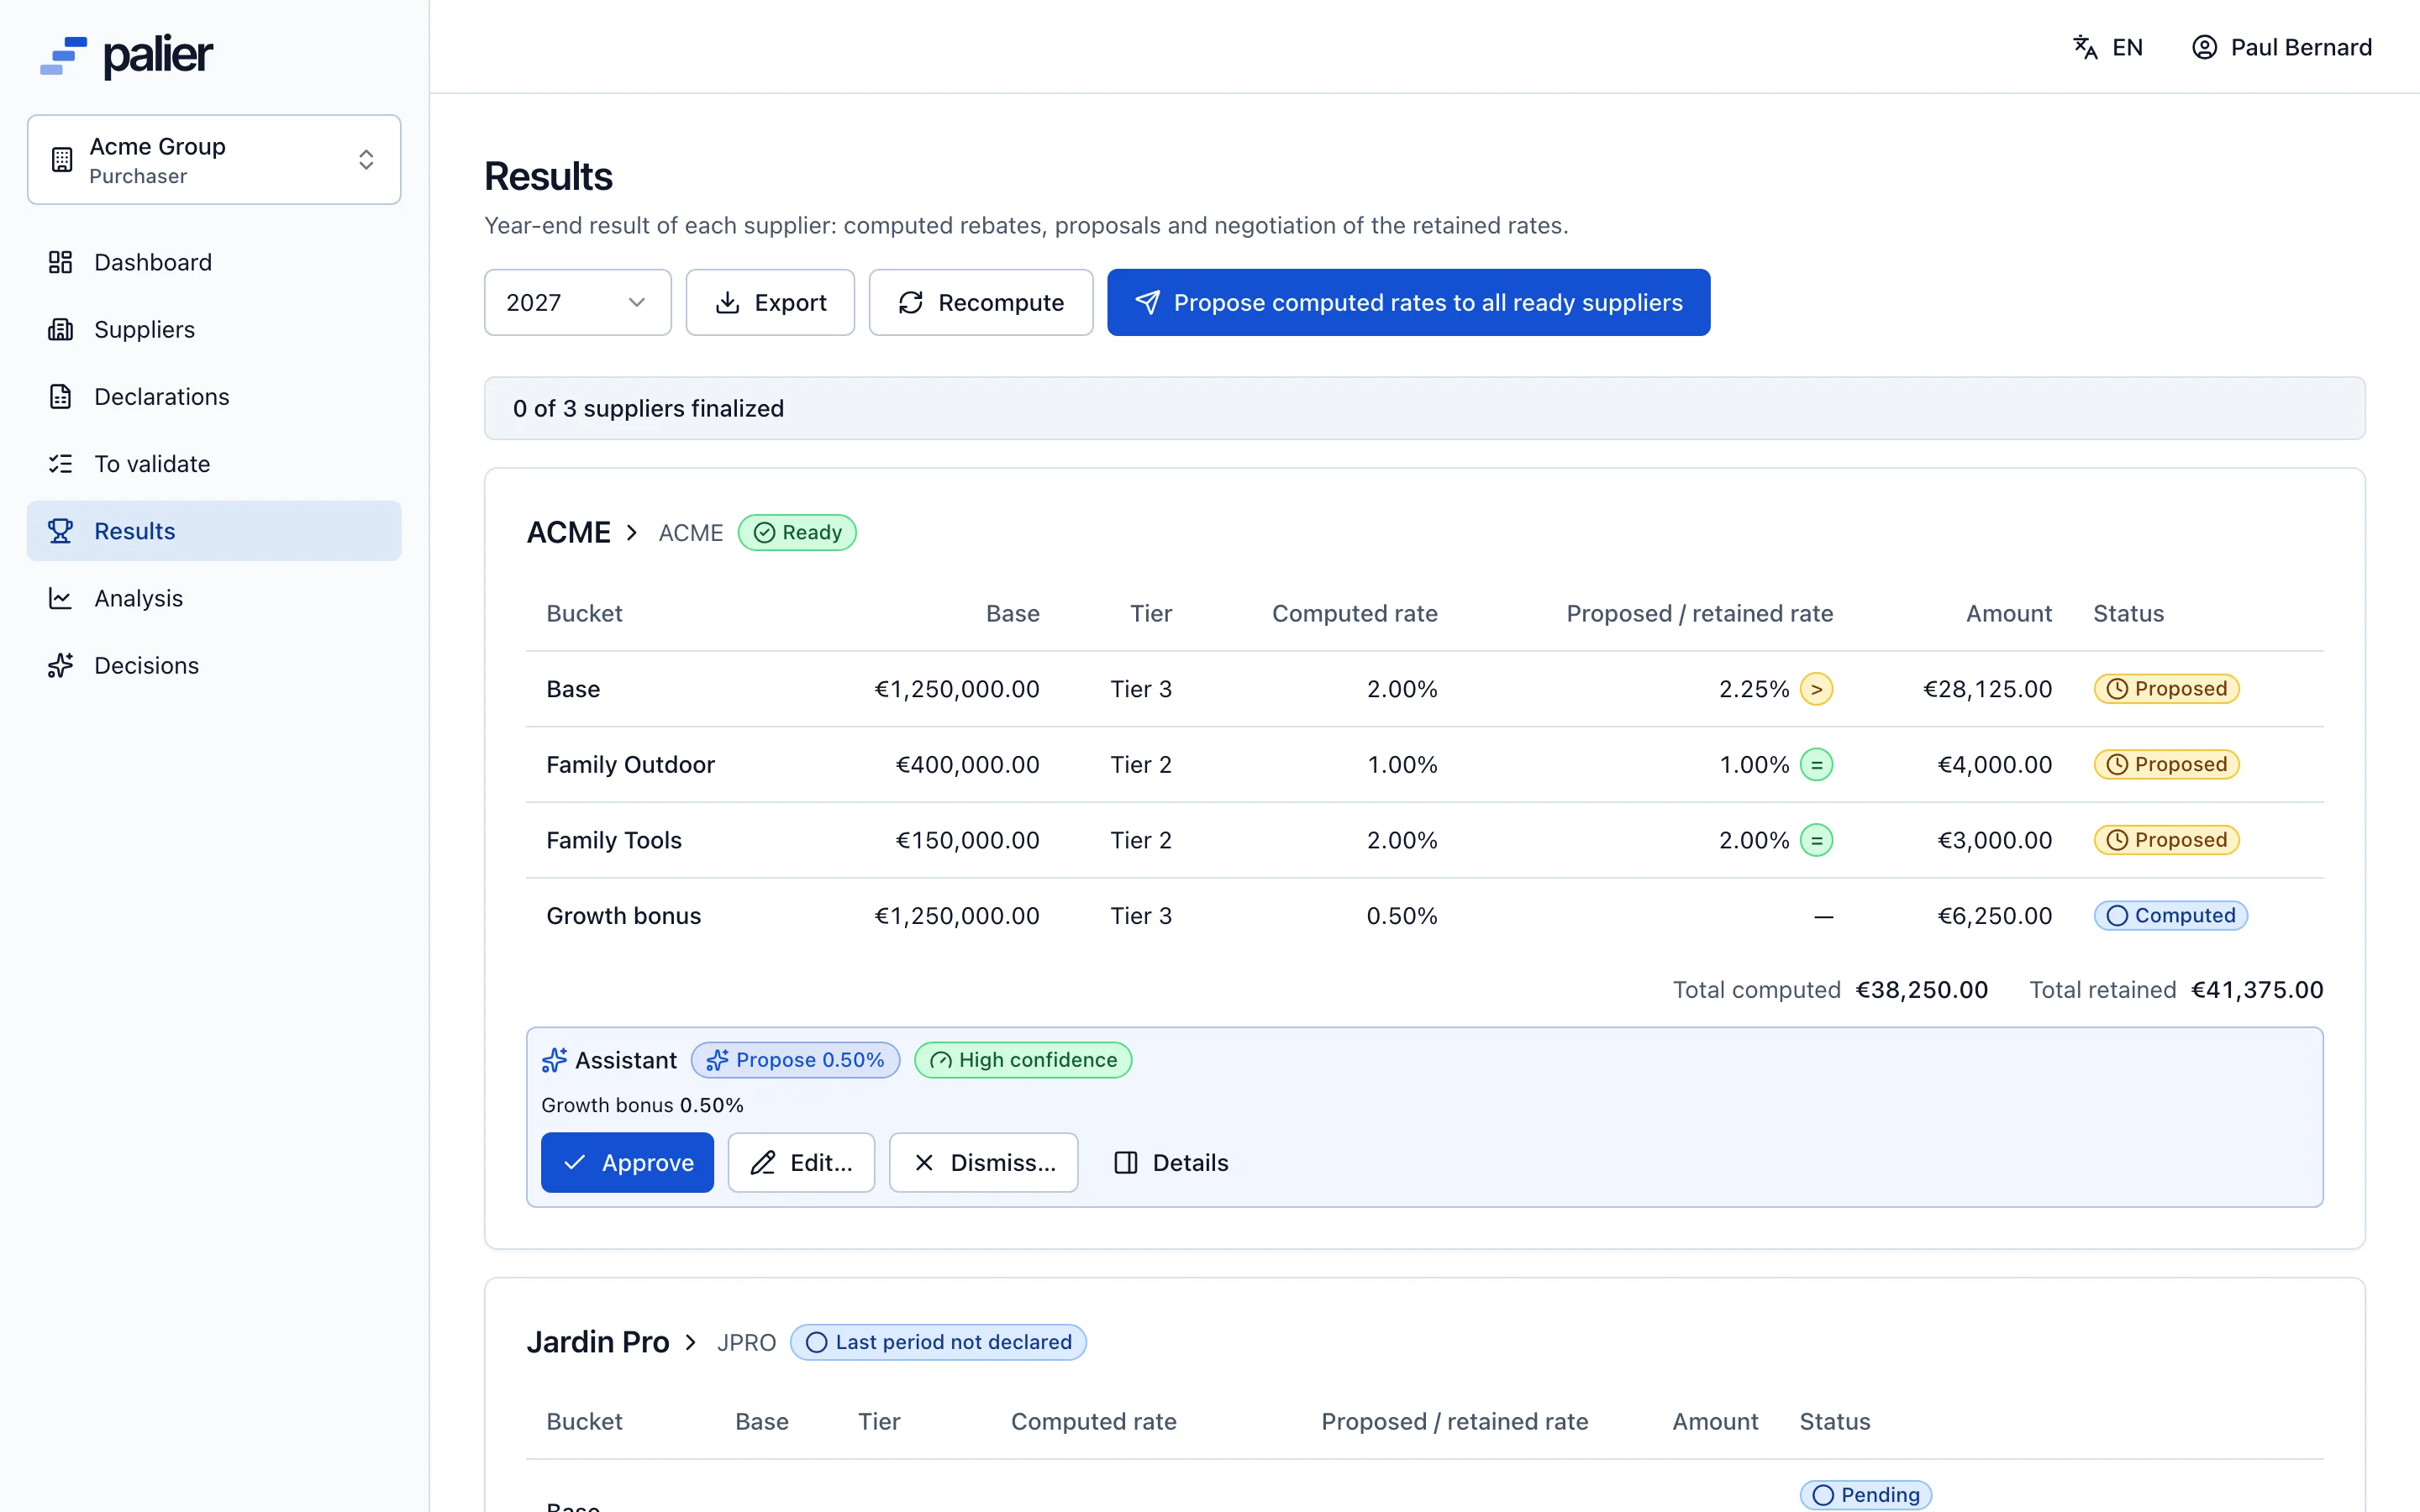
Task: Open the Acme Group organization switcher
Action: (x=214, y=160)
